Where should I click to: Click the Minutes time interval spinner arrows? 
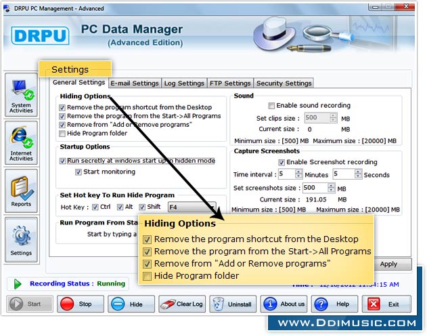pyautogui.click(x=298, y=174)
